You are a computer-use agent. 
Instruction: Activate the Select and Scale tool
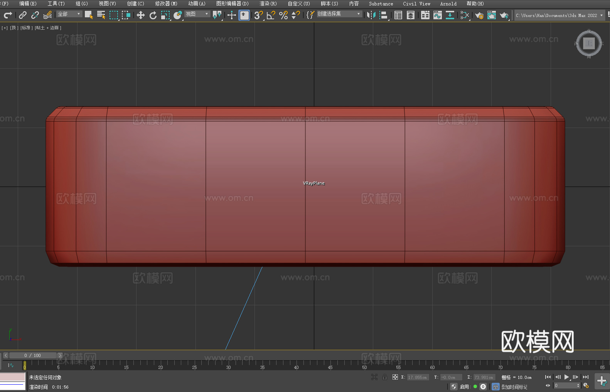(x=165, y=15)
